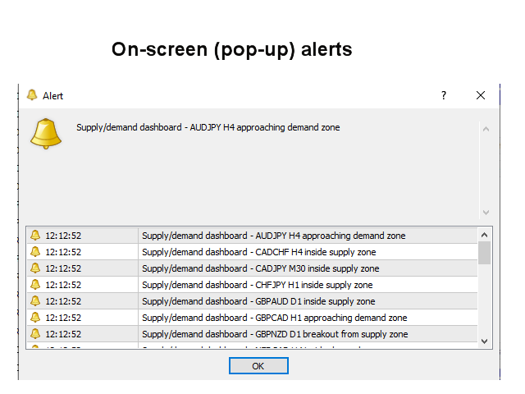Click bell icon in GBPNZD D1 row
Screen dimensions: 525x394
(x=35, y=334)
